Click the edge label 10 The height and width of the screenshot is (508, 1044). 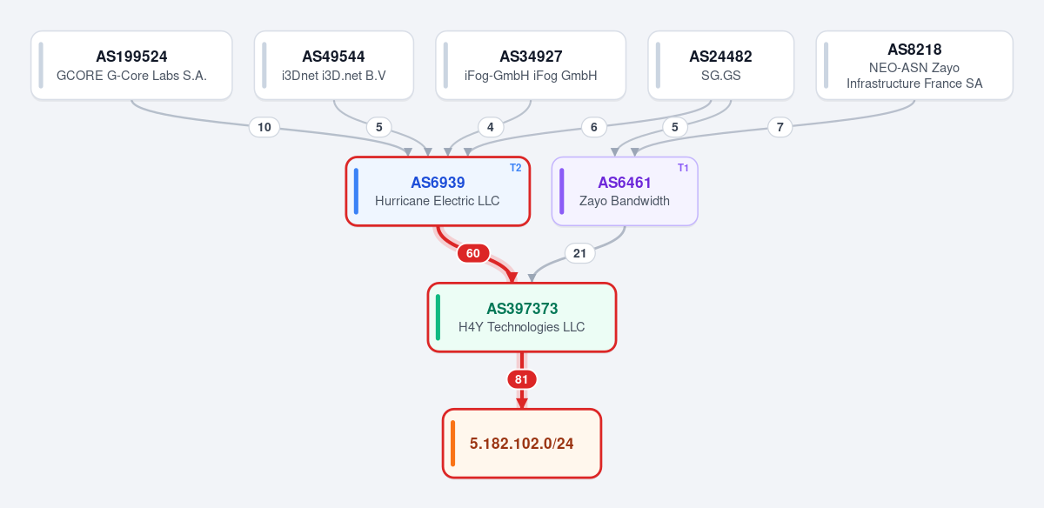coord(264,127)
